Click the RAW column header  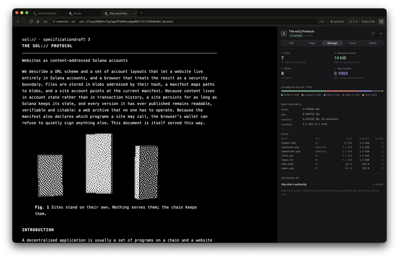349,139
